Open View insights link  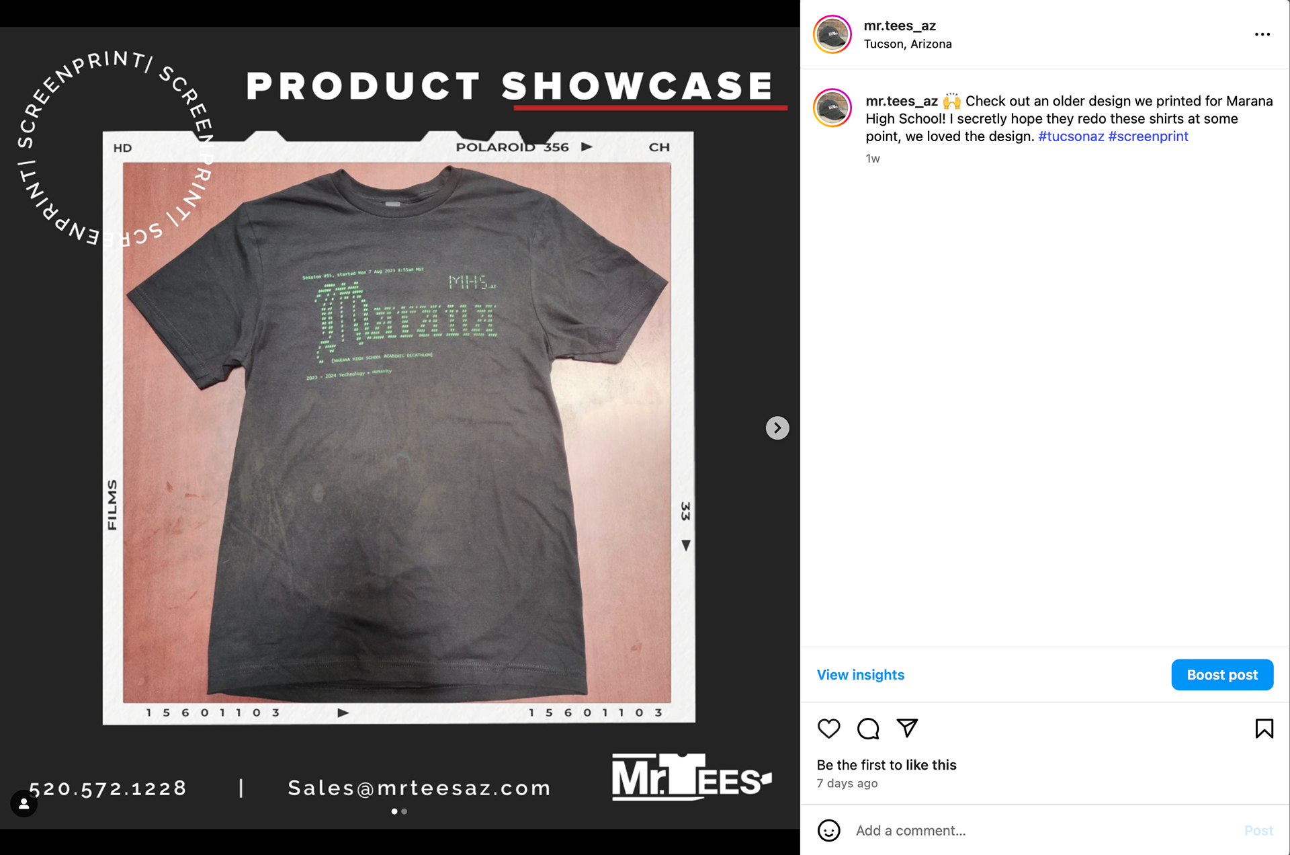pyautogui.click(x=860, y=675)
